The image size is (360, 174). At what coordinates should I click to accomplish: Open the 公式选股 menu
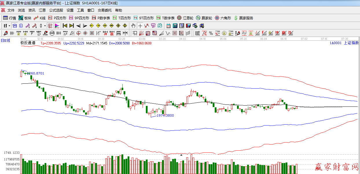[x=56, y=10]
